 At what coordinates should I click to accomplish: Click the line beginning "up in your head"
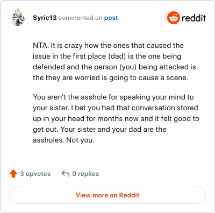point(116,119)
